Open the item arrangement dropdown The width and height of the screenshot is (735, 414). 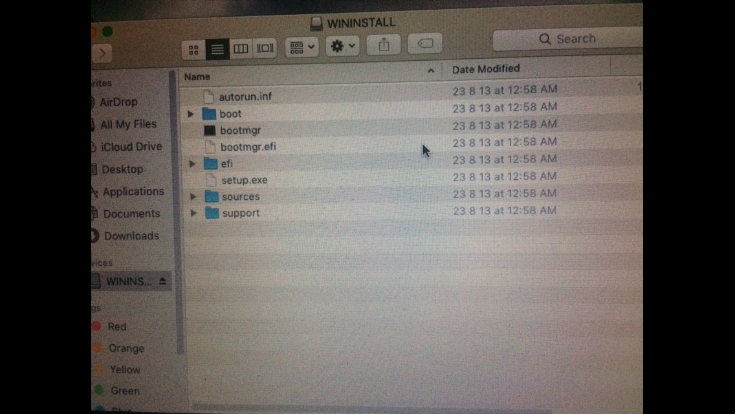(x=302, y=47)
